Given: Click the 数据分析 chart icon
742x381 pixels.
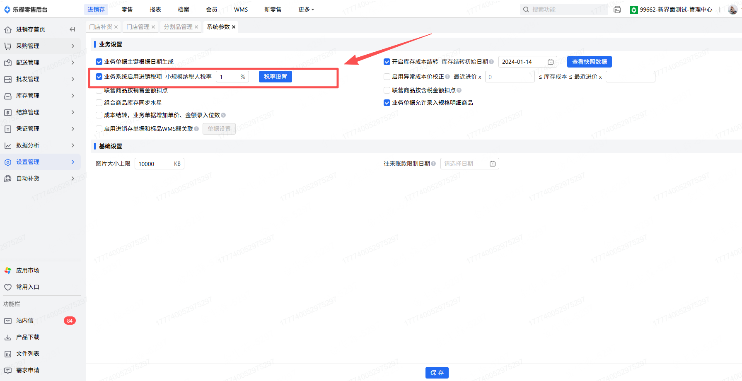Looking at the screenshot, I should 8,145.
